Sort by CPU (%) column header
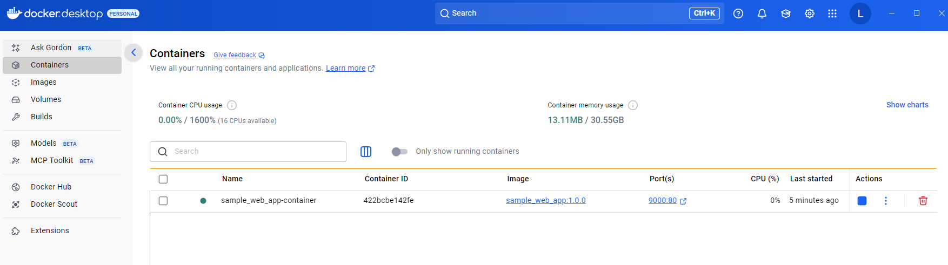Image resolution: width=948 pixels, height=265 pixels. 765,179
